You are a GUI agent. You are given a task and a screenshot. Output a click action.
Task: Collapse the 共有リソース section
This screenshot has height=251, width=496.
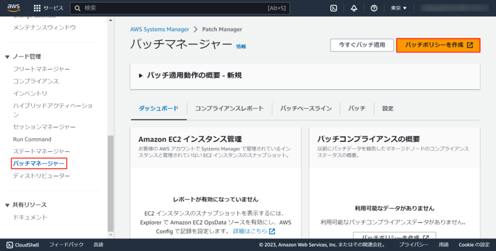coord(7,206)
